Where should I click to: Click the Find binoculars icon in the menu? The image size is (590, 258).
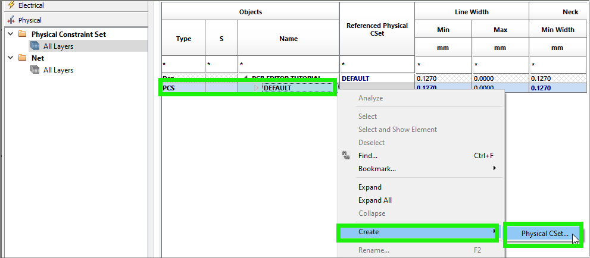coord(346,155)
